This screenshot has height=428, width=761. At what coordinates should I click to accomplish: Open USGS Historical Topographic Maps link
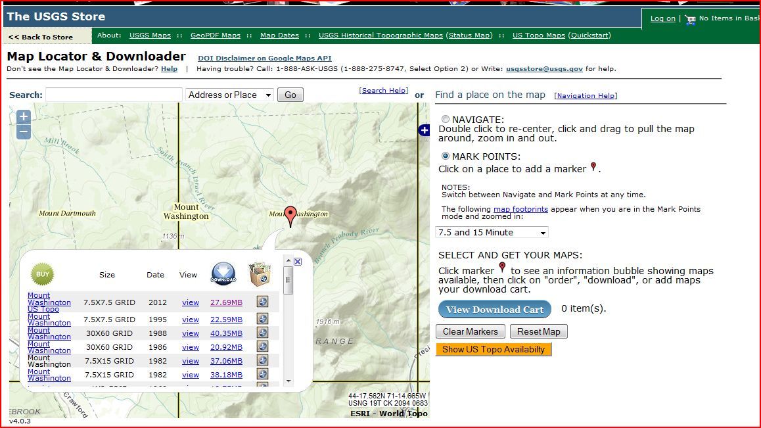pyautogui.click(x=380, y=35)
